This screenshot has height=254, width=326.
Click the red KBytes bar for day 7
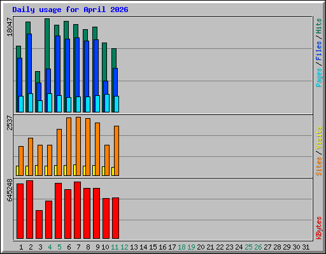coord(77,210)
